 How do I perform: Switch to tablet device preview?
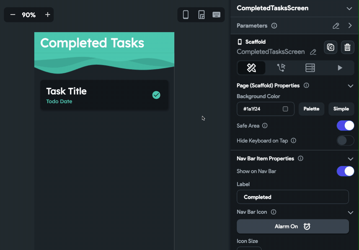(x=202, y=15)
